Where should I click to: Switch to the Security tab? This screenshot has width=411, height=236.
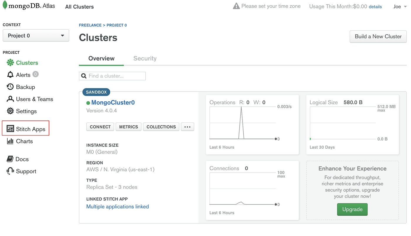145,58
